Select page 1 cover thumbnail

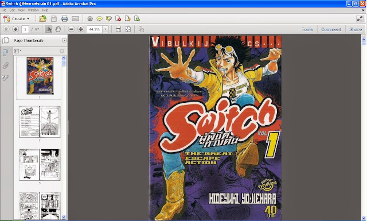click(40, 76)
